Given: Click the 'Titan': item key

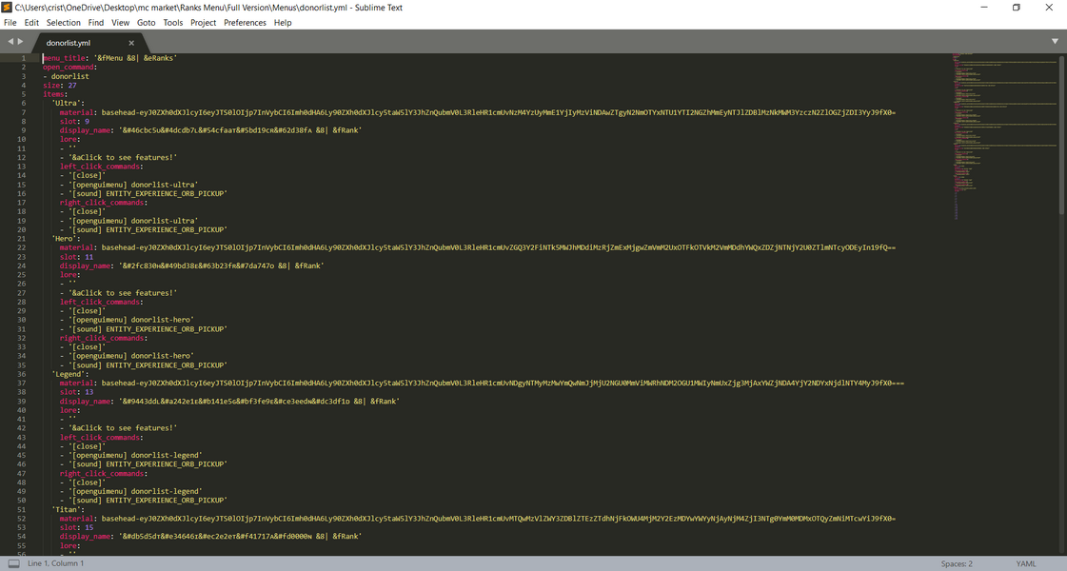Looking at the screenshot, I should coord(68,510).
